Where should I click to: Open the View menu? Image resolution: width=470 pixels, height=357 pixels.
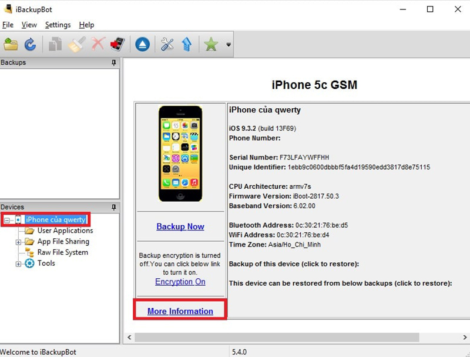[x=29, y=25]
